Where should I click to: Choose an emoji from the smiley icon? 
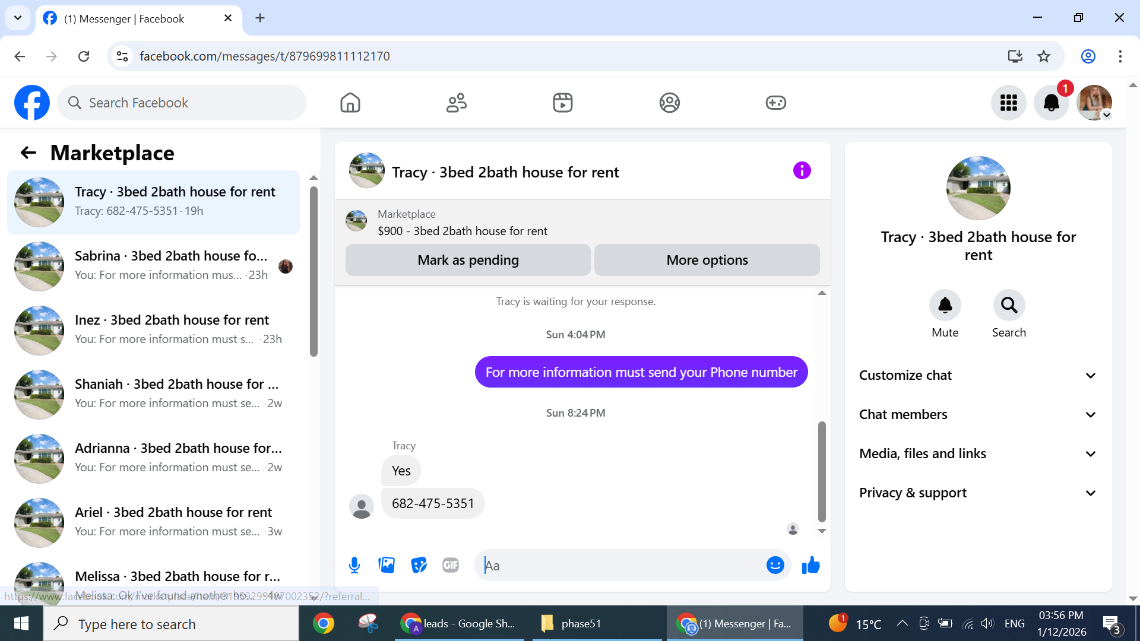point(775,565)
